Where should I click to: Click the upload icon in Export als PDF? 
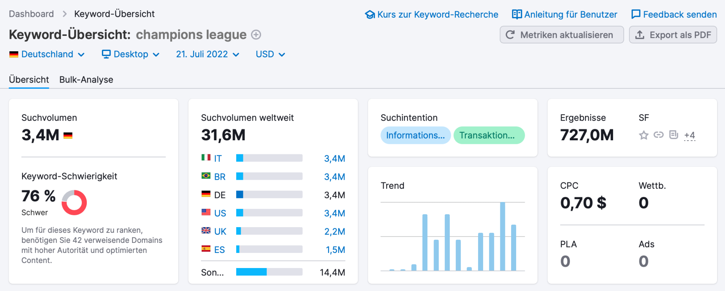(640, 35)
